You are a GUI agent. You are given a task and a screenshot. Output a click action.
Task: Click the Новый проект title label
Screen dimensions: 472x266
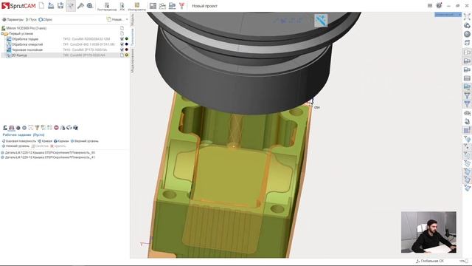[205, 6]
